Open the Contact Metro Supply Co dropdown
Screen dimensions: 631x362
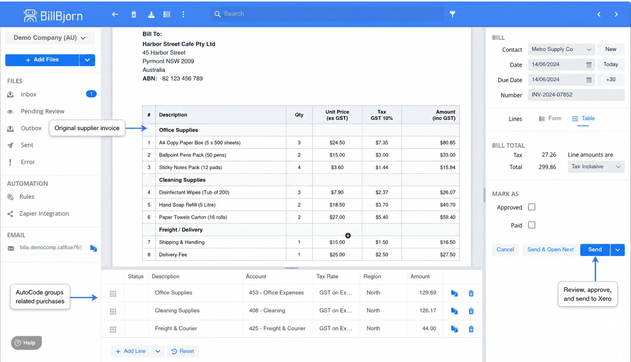pyautogui.click(x=561, y=49)
